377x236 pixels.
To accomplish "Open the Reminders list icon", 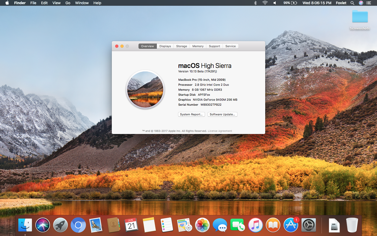I will [x=167, y=225].
